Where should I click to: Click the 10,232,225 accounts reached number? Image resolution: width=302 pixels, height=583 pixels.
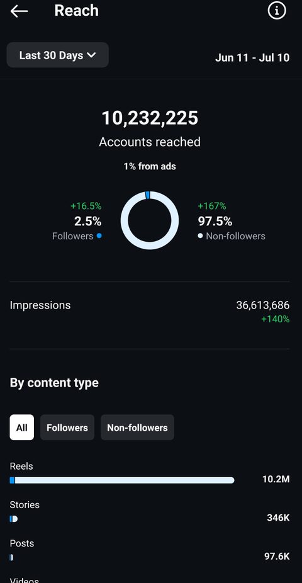click(150, 118)
